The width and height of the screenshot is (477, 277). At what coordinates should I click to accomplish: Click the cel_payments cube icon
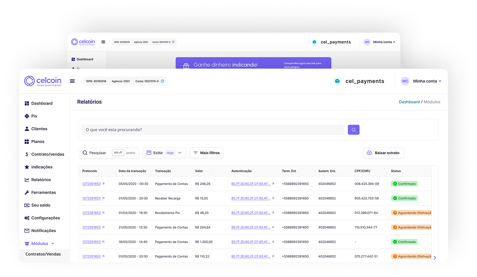point(337,81)
